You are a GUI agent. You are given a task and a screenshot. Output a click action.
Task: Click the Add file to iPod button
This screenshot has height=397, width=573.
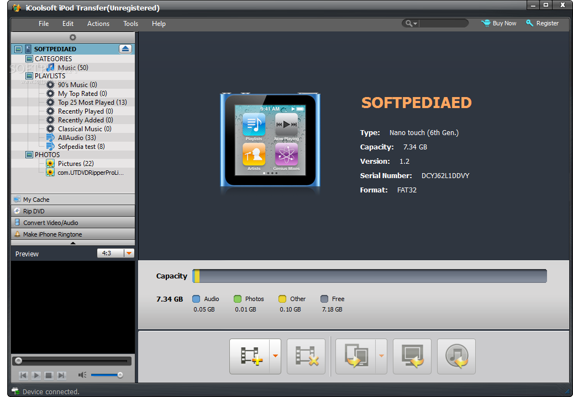click(250, 356)
